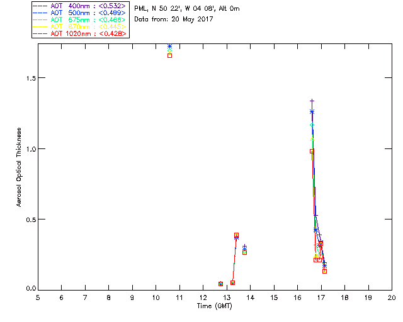Click the x-axis hour label 14
The width and height of the screenshot is (403, 322).
tap(251, 297)
